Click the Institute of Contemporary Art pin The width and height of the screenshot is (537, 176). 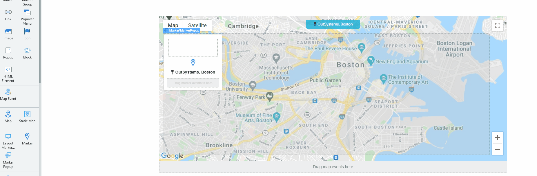(384, 79)
